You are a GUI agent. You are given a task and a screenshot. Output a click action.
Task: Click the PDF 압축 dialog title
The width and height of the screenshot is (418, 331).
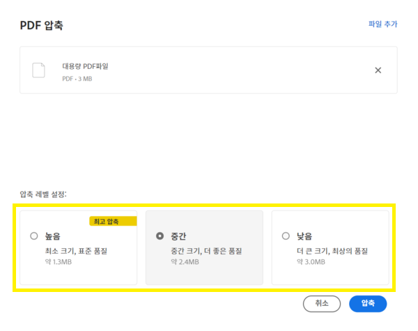click(42, 26)
